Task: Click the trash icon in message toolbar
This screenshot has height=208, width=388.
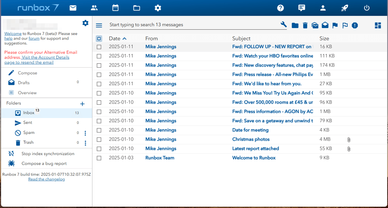Action: point(305,25)
